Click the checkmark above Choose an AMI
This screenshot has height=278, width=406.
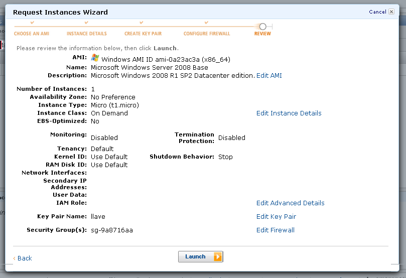coord(32,23)
